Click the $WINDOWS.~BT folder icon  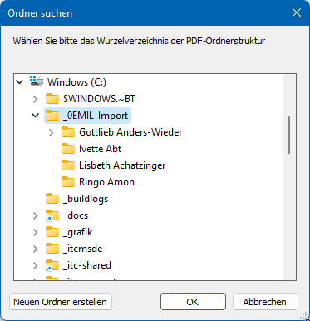pyautogui.click(x=52, y=99)
